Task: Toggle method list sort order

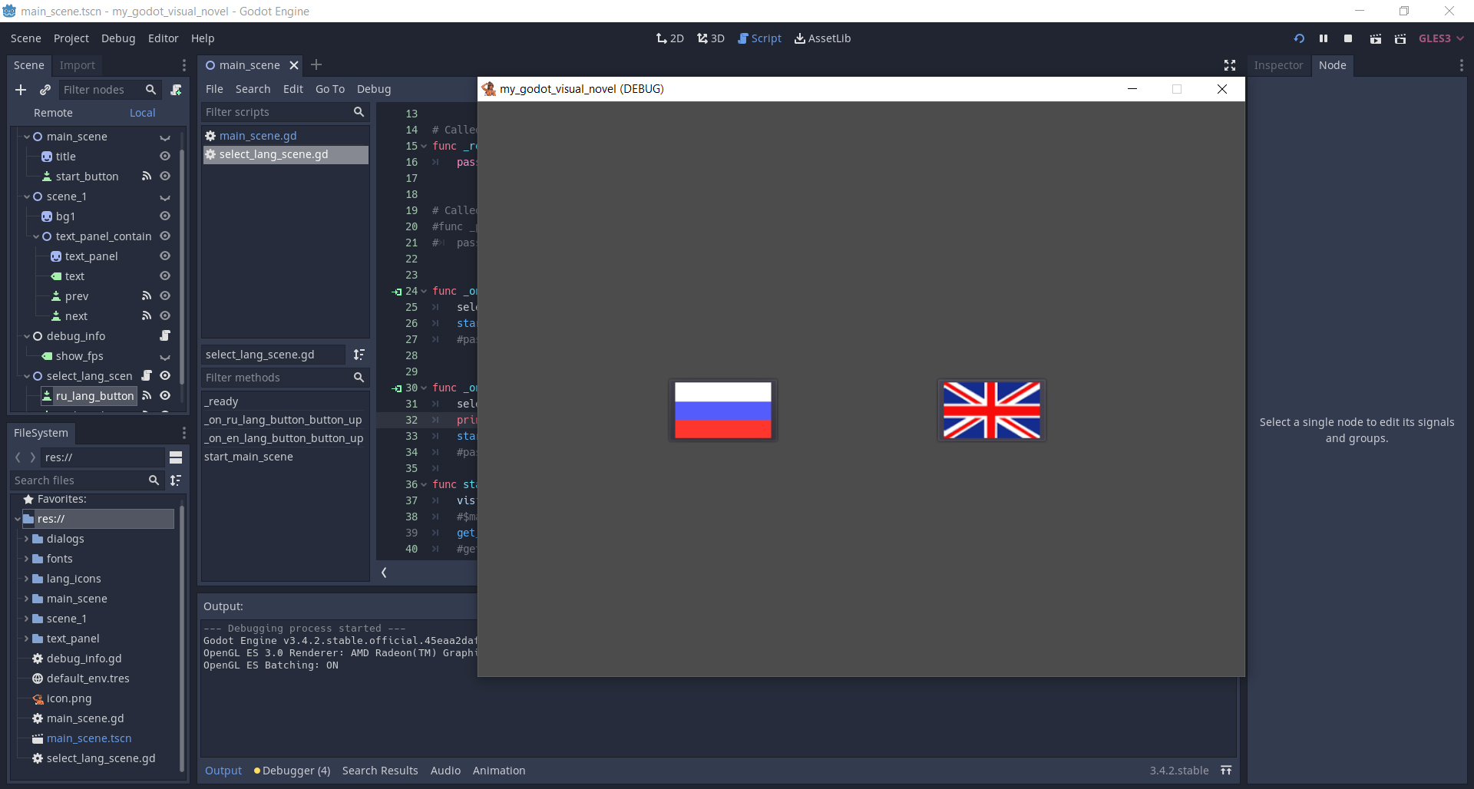Action: point(359,355)
